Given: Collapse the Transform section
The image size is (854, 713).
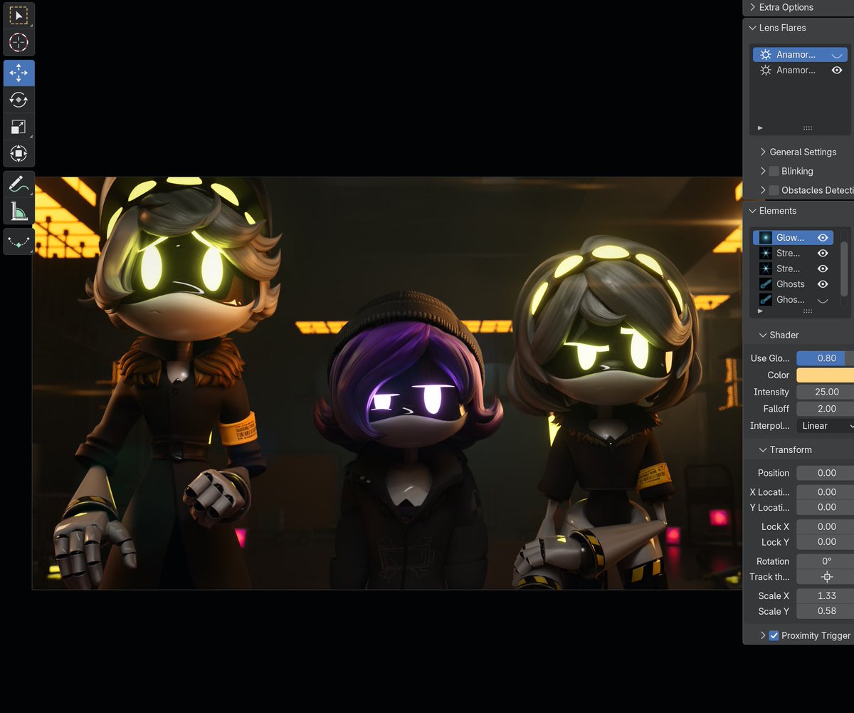Looking at the screenshot, I should pos(764,450).
